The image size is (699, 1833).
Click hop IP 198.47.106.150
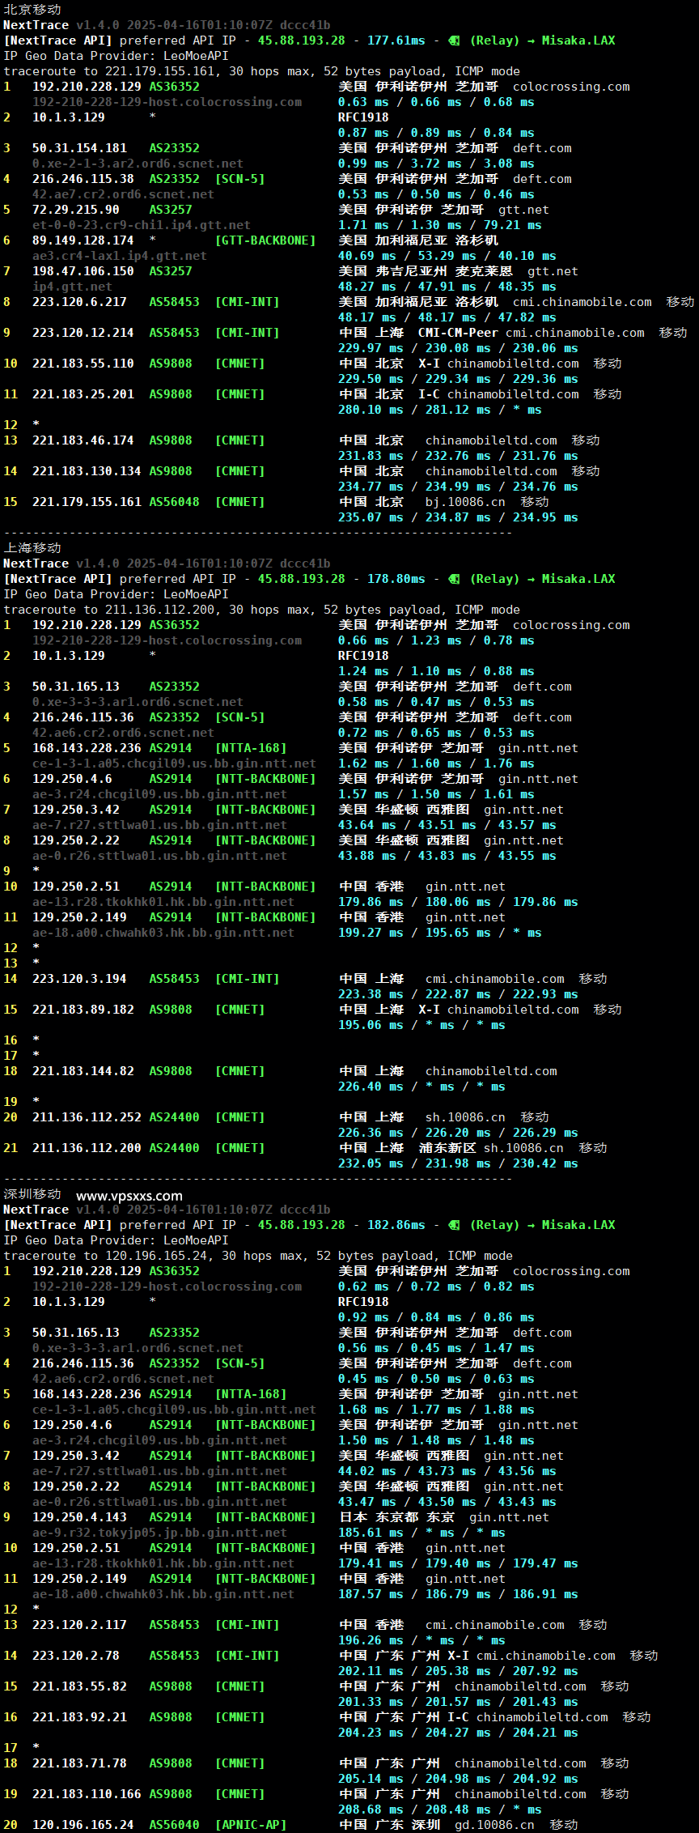83,271
